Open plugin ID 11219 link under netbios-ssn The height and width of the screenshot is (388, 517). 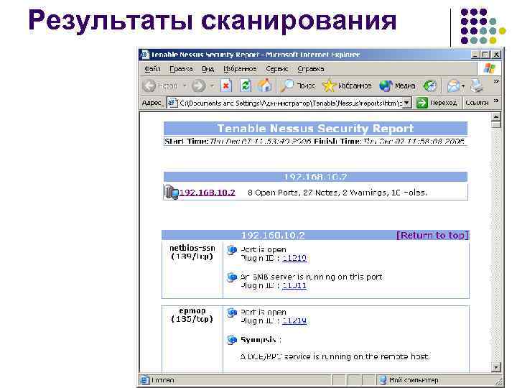pos(294,259)
